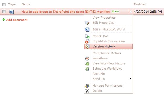Toggle the select-all checkbox in the header
This screenshot has height=102, width=164.
tap(4, 4)
